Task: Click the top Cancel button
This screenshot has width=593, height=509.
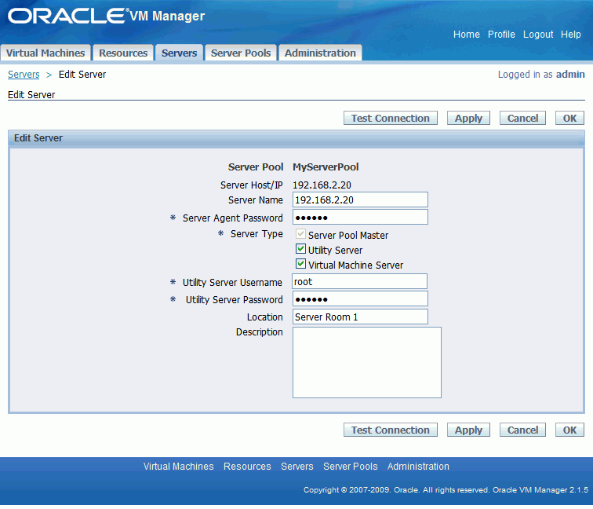Action: tap(522, 118)
